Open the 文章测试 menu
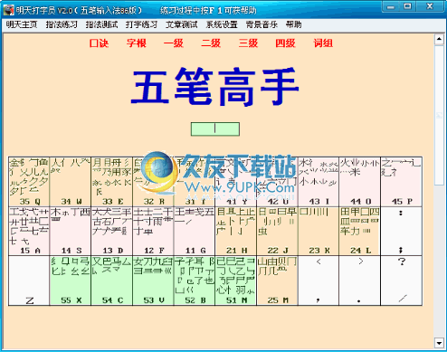Screen dimensions: 447x352 click(182, 24)
